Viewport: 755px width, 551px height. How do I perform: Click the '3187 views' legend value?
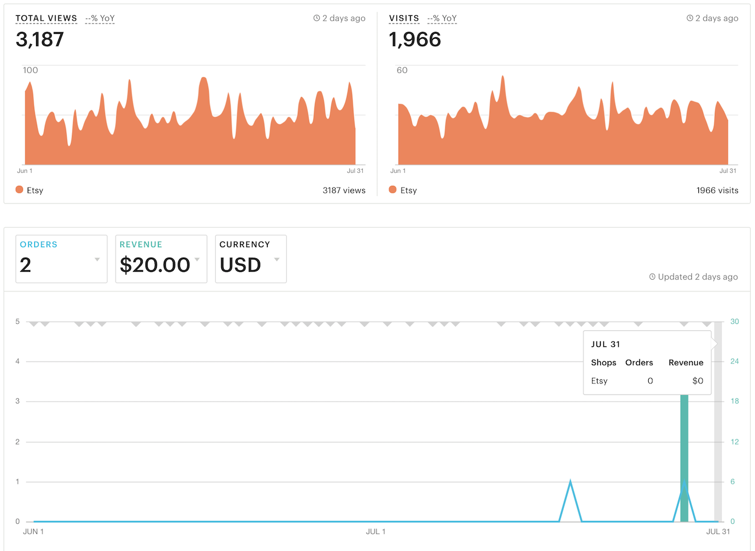tap(344, 191)
